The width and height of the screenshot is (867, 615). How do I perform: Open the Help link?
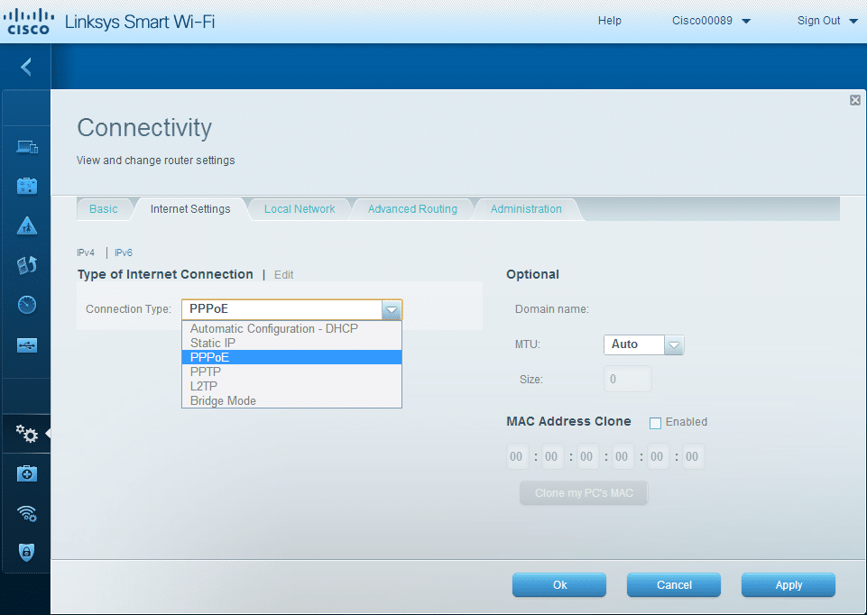click(x=609, y=21)
